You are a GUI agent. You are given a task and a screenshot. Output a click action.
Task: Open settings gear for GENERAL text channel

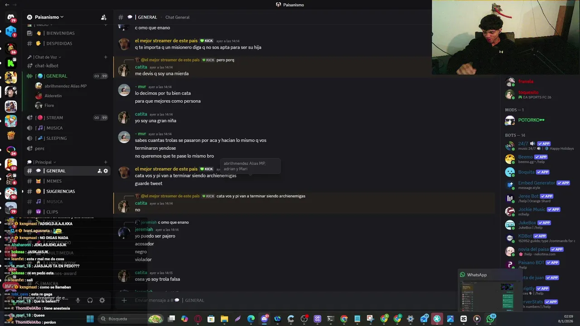pos(106,171)
